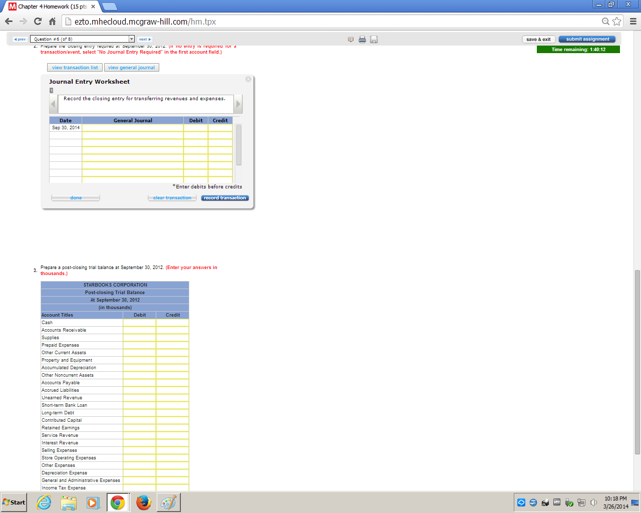641x513 pixels.
Task: Open the eBook icon in assignment toolbar
Action: point(351,39)
